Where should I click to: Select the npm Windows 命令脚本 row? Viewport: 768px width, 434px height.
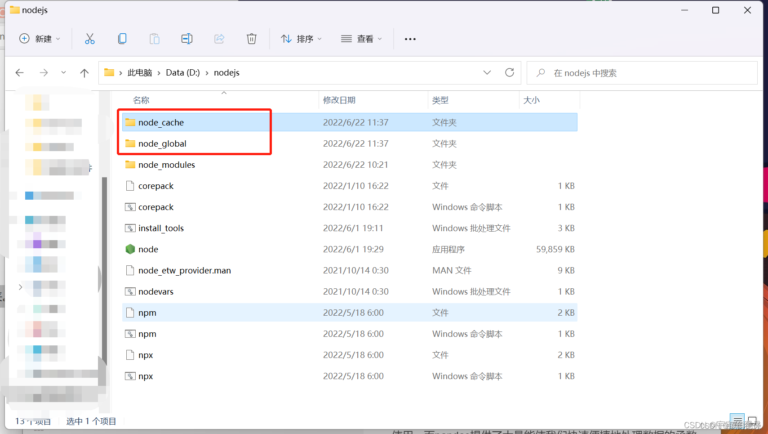click(x=350, y=334)
